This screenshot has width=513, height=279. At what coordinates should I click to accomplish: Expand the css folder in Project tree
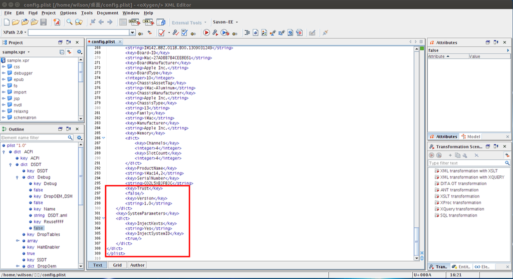pos(4,66)
